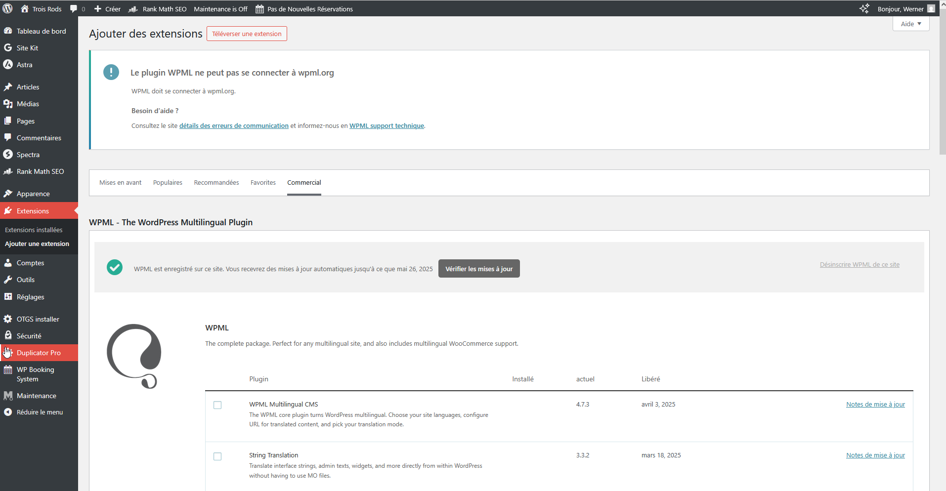Click version 3.3.2 in the table
The width and height of the screenshot is (946, 491).
click(x=583, y=455)
